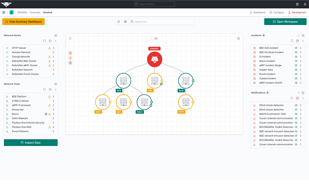This screenshot has width=309, height=185.
Task: Click the Incidents panel red filter icon
Action: point(297,41)
